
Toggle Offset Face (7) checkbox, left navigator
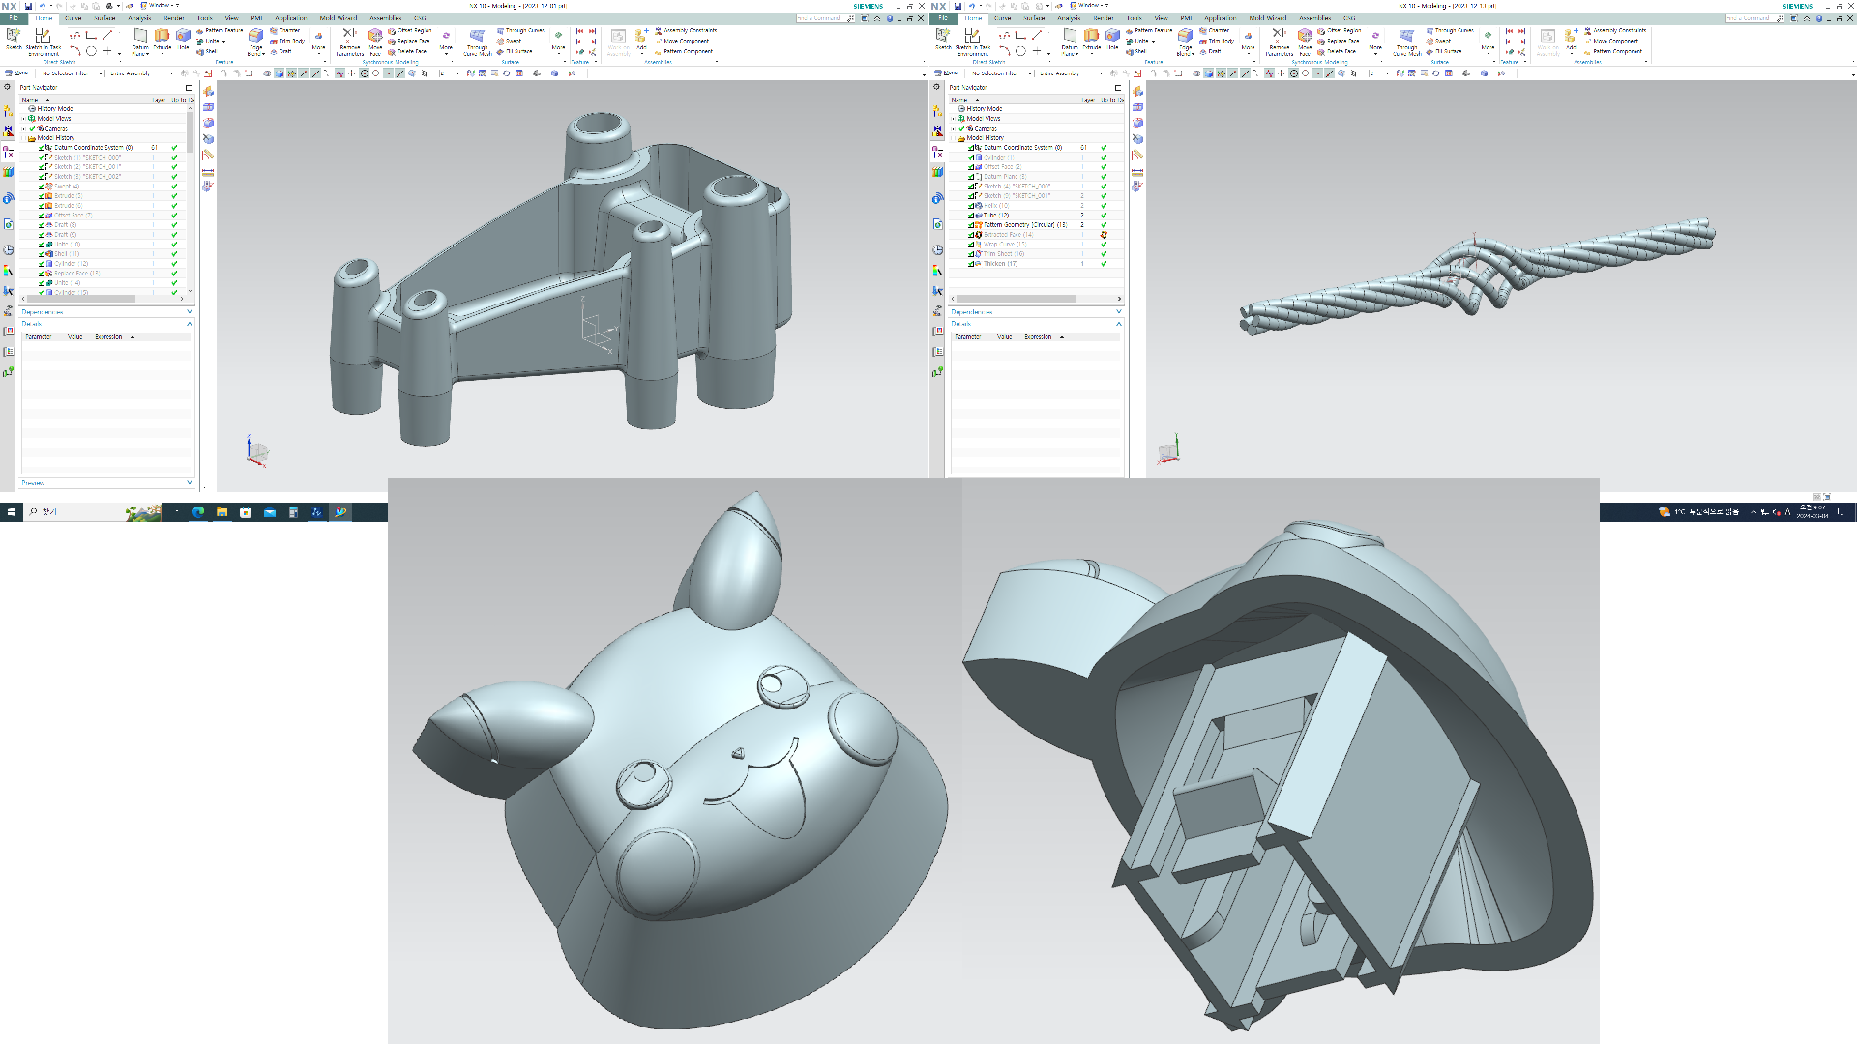coord(41,215)
